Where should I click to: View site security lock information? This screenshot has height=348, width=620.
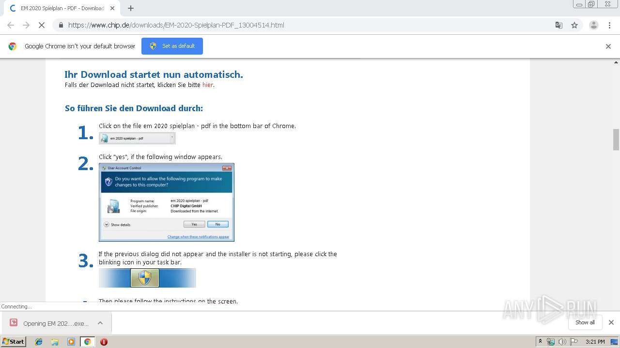[61, 25]
